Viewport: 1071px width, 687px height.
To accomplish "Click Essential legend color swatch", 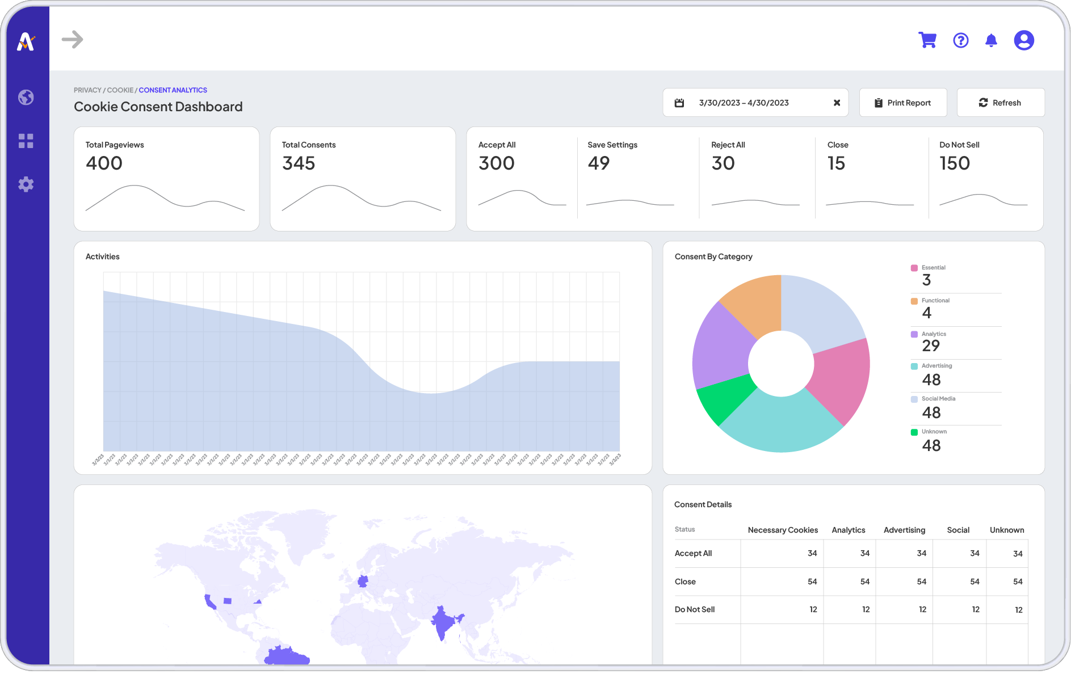I will pyautogui.click(x=914, y=268).
